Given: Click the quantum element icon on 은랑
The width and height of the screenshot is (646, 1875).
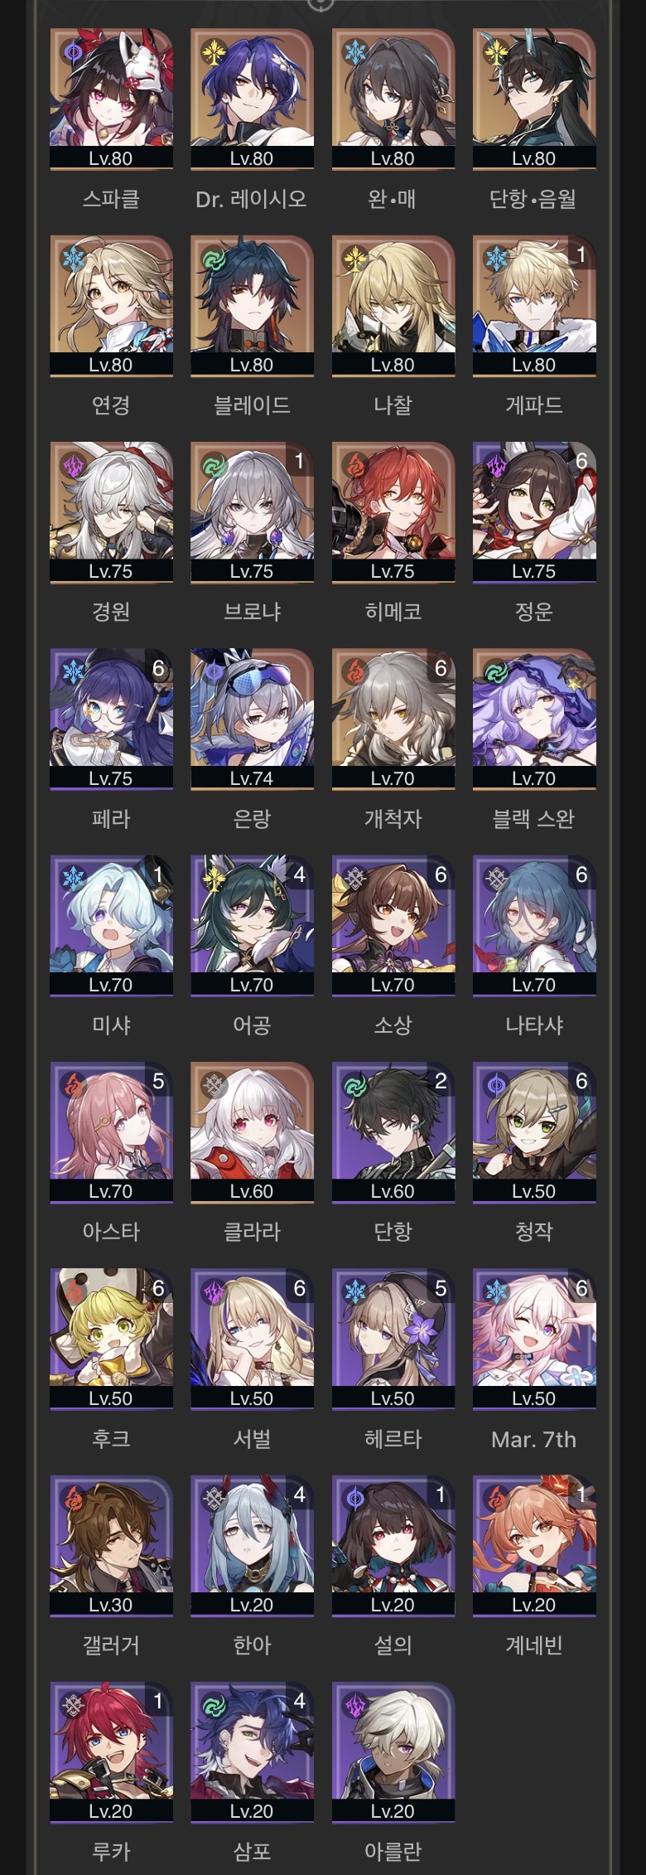Looking at the screenshot, I should point(215,671).
